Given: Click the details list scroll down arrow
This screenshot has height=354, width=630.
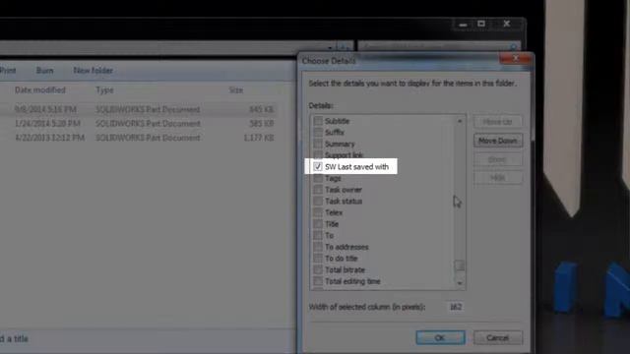Looking at the screenshot, I should coord(460,283).
